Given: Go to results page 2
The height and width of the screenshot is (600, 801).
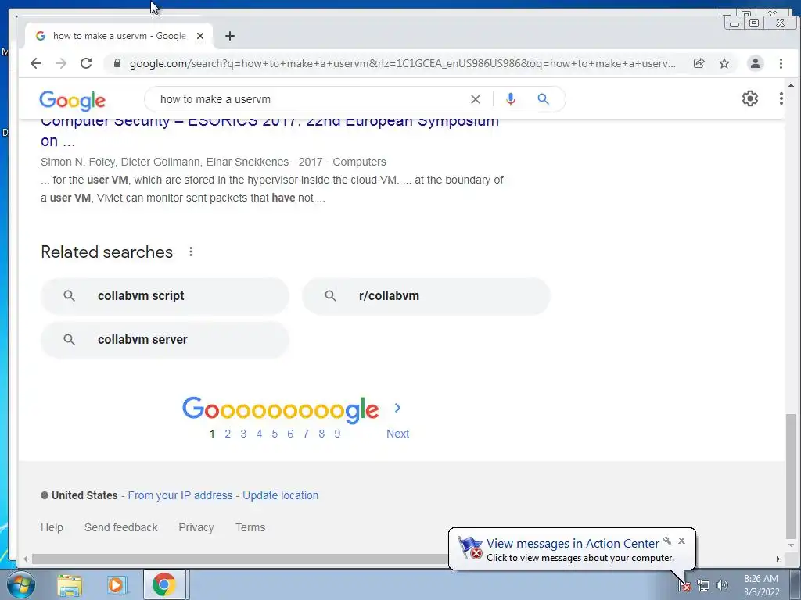Looking at the screenshot, I should click(x=228, y=434).
